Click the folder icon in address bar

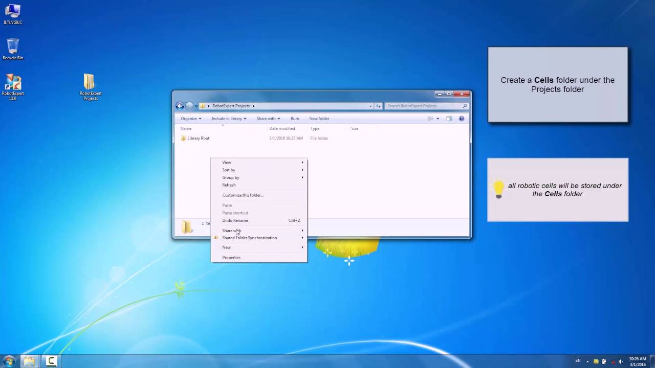coord(203,106)
